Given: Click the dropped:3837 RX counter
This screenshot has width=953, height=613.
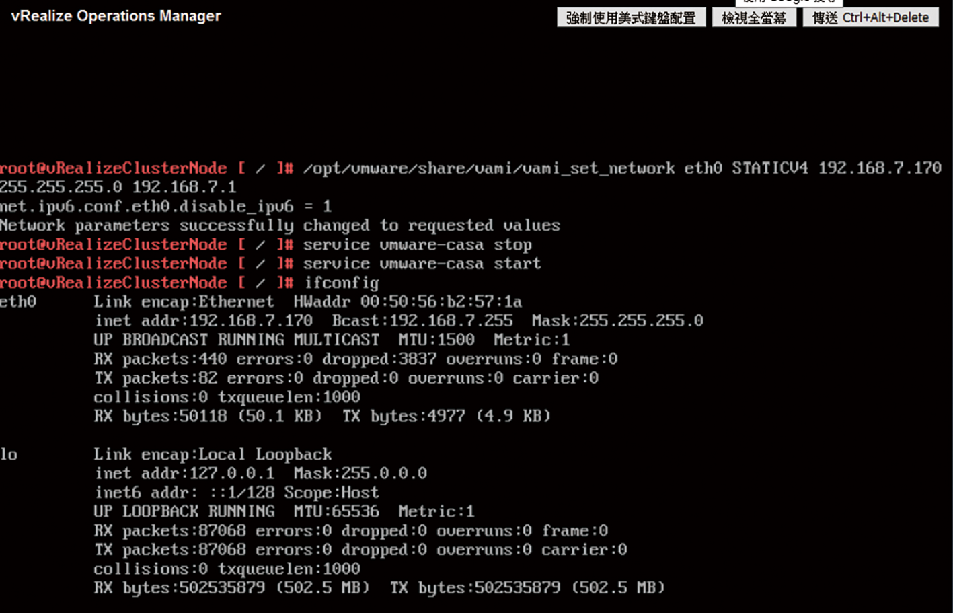Looking at the screenshot, I should (x=379, y=359).
